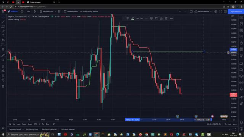Open the line style selector in floating toolbar
Screen dimensions: 244x137
[x=146, y=18]
